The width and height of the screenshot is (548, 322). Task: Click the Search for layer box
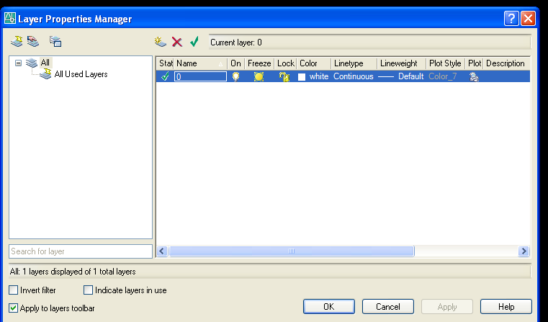(81, 251)
